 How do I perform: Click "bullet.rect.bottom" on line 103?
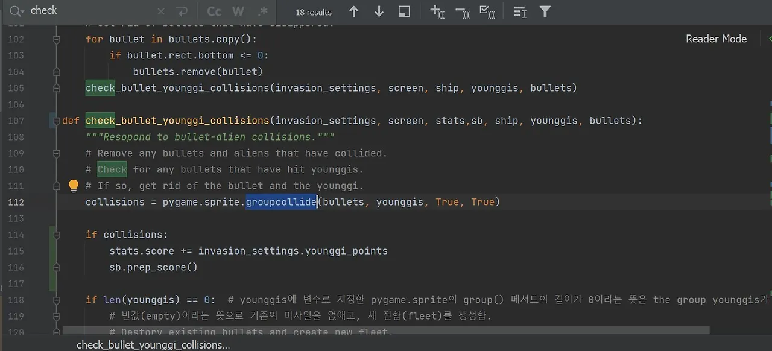180,55
